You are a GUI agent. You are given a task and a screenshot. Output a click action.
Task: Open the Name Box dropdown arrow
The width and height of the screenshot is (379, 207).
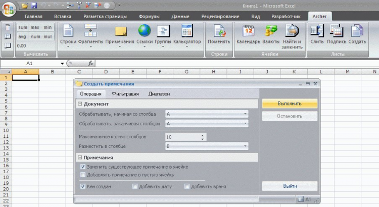[x=62, y=64]
